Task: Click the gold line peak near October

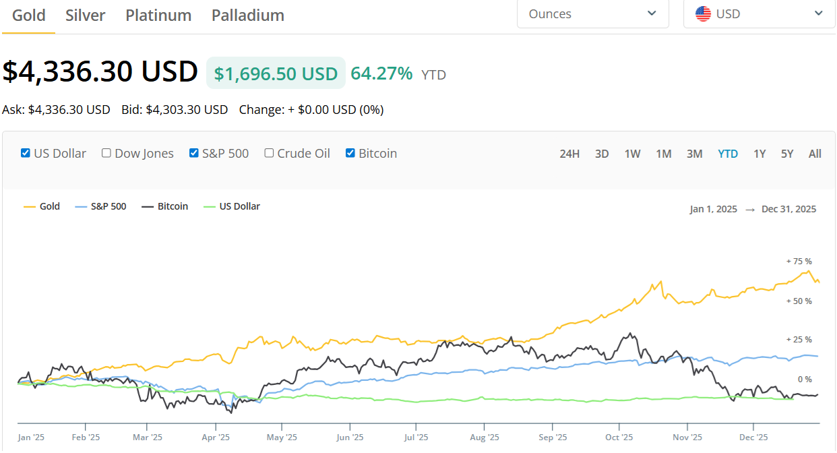Action: [x=662, y=282]
